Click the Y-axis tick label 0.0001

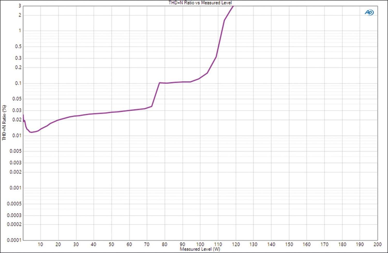point(14,240)
